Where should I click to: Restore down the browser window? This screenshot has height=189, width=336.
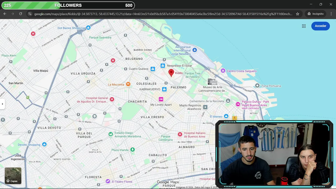coord(321,4)
